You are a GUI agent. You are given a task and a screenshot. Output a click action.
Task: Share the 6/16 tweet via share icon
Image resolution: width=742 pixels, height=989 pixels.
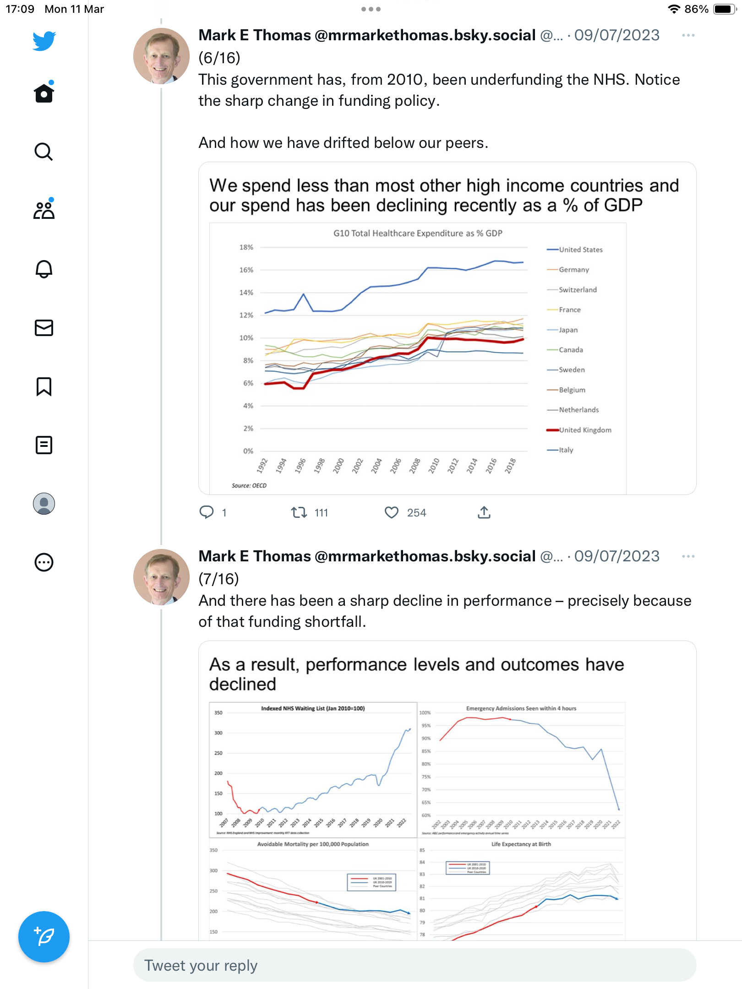(x=484, y=512)
